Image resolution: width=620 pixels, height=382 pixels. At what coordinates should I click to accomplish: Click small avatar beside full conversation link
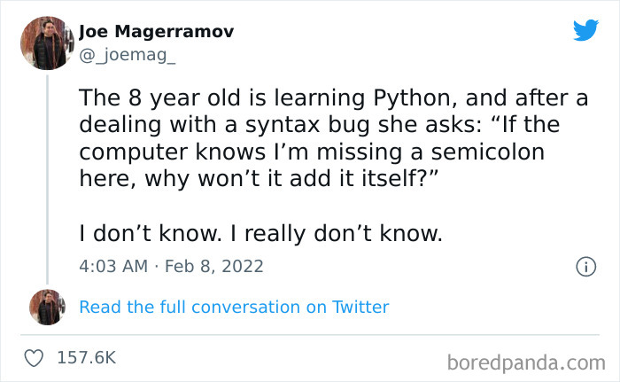tap(46, 307)
